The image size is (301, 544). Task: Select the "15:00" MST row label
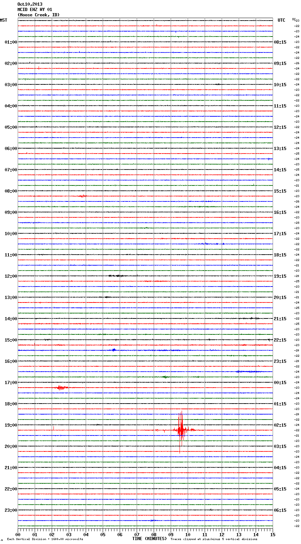pos(11,340)
